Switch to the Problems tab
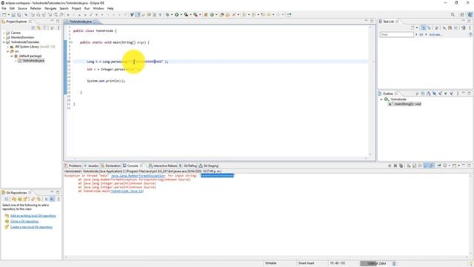The width and height of the screenshot is (474, 267). click(x=73, y=166)
